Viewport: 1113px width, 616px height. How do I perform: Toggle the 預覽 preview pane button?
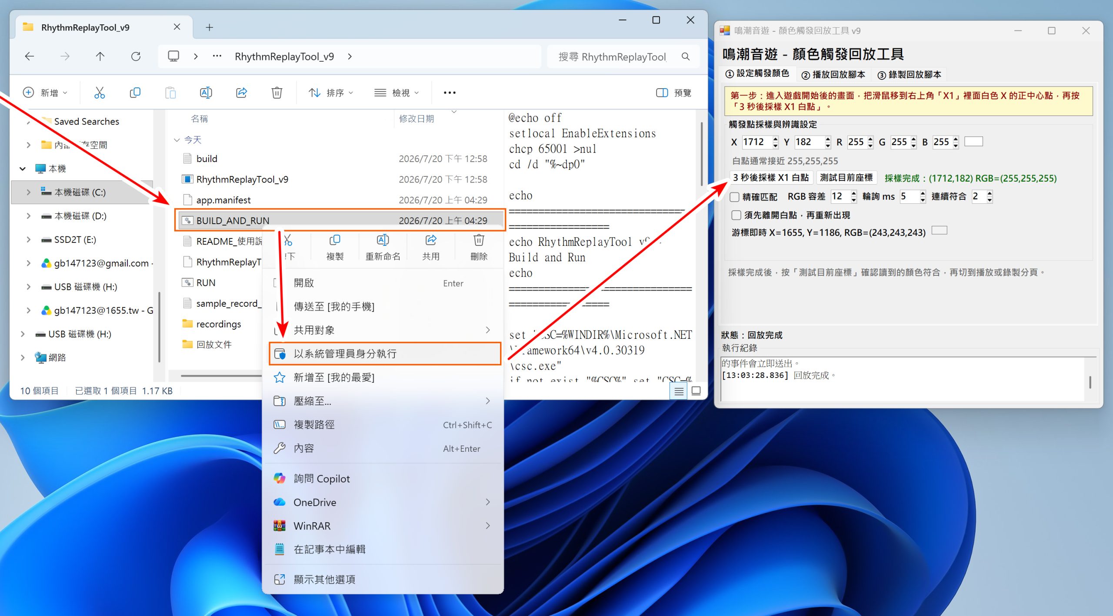pyautogui.click(x=673, y=93)
